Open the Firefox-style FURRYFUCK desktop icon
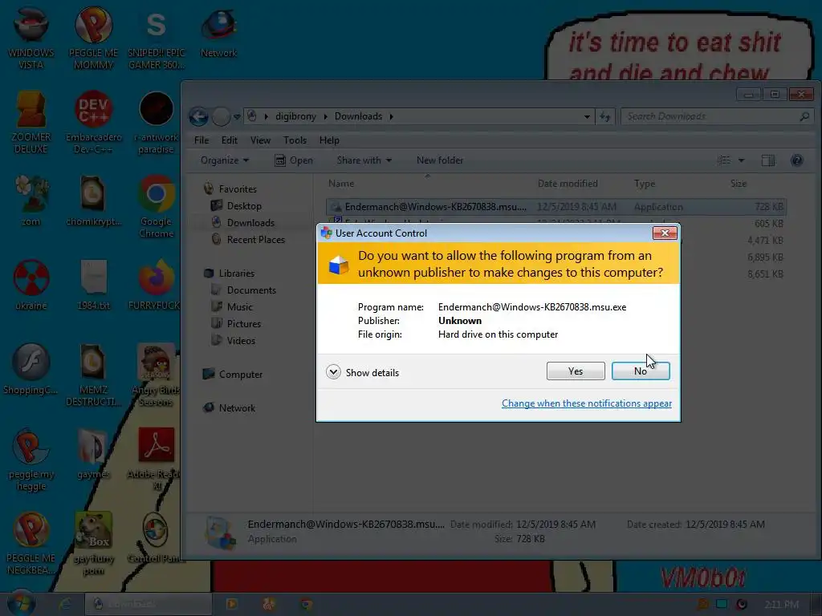The width and height of the screenshot is (822, 616). 155,285
